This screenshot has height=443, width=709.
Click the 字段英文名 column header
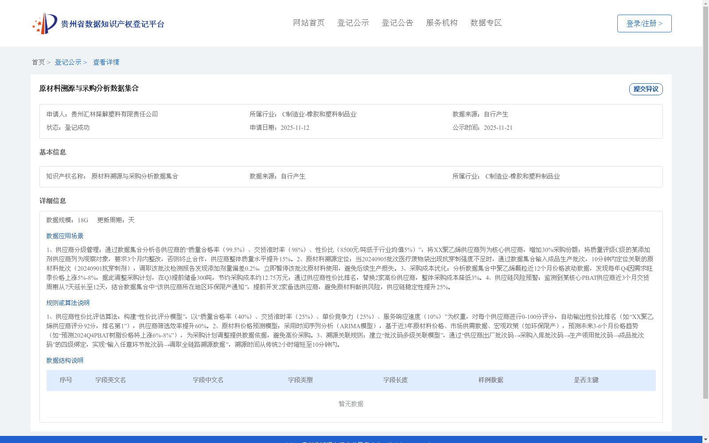111,380
